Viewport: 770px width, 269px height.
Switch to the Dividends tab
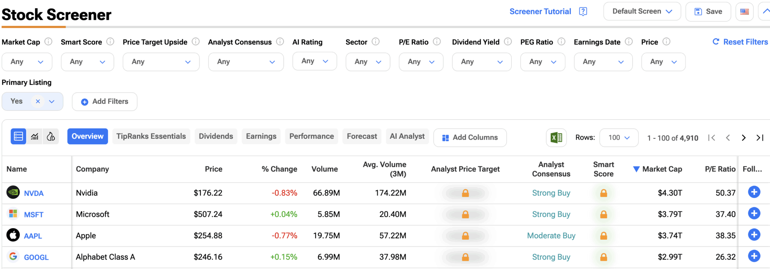pyautogui.click(x=216, y=136)
